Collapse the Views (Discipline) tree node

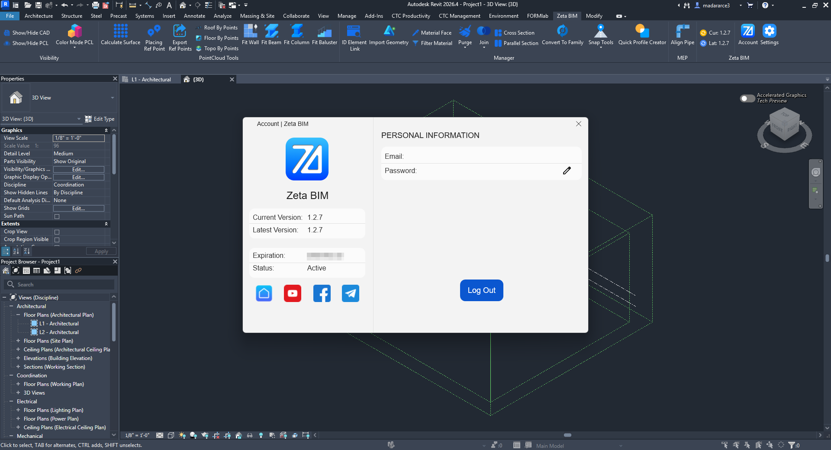coord(4,298)
